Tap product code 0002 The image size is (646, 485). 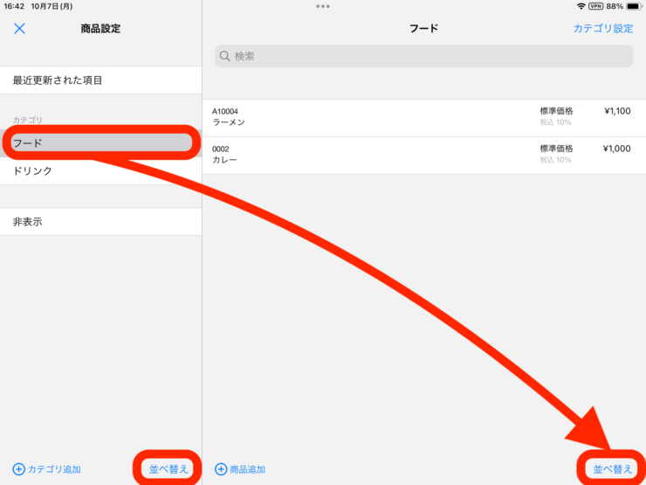coord(220,149)
